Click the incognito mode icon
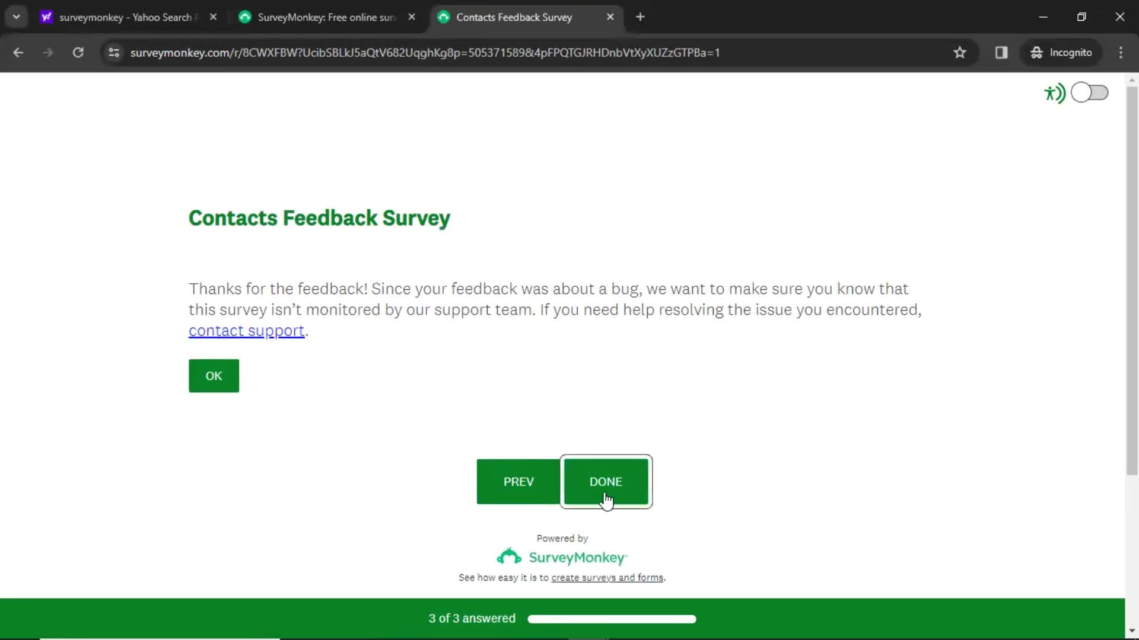1139x640 pixels. [x=1038, y=52]
